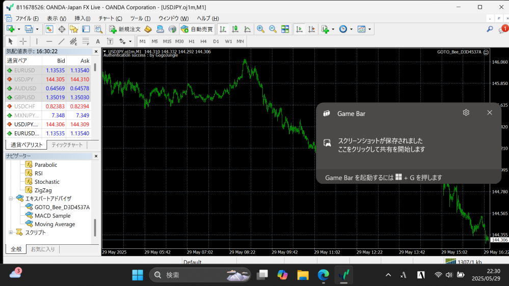The width and height of the screenshot is (509, 286).
Task: Zoom out of the chart
Action: click(x=273, y=29)
